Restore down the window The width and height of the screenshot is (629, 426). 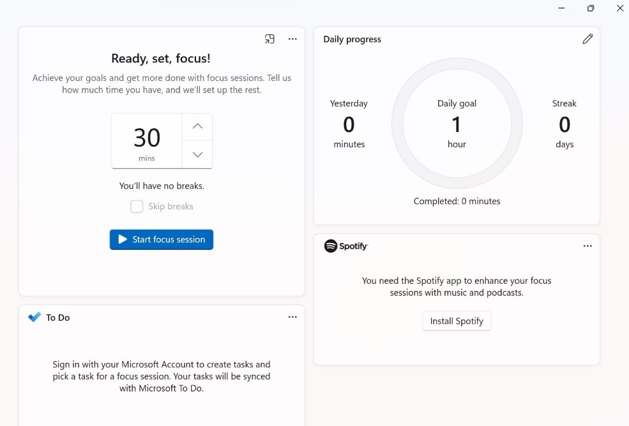591,8
